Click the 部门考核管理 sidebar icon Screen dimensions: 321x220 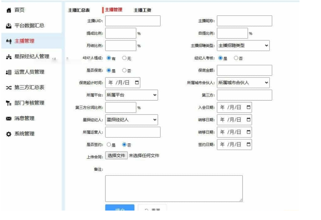[9, 103]
